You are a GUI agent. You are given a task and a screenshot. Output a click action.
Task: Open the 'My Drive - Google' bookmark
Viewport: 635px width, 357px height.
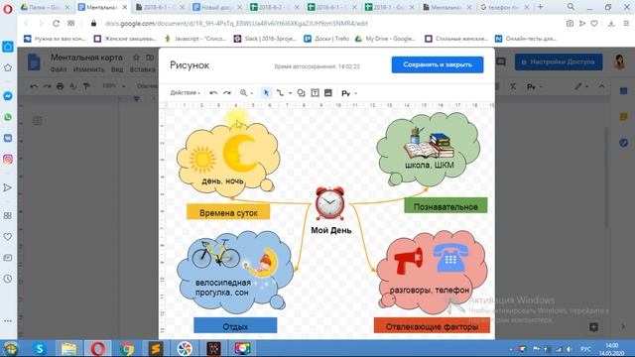[385, 39]
